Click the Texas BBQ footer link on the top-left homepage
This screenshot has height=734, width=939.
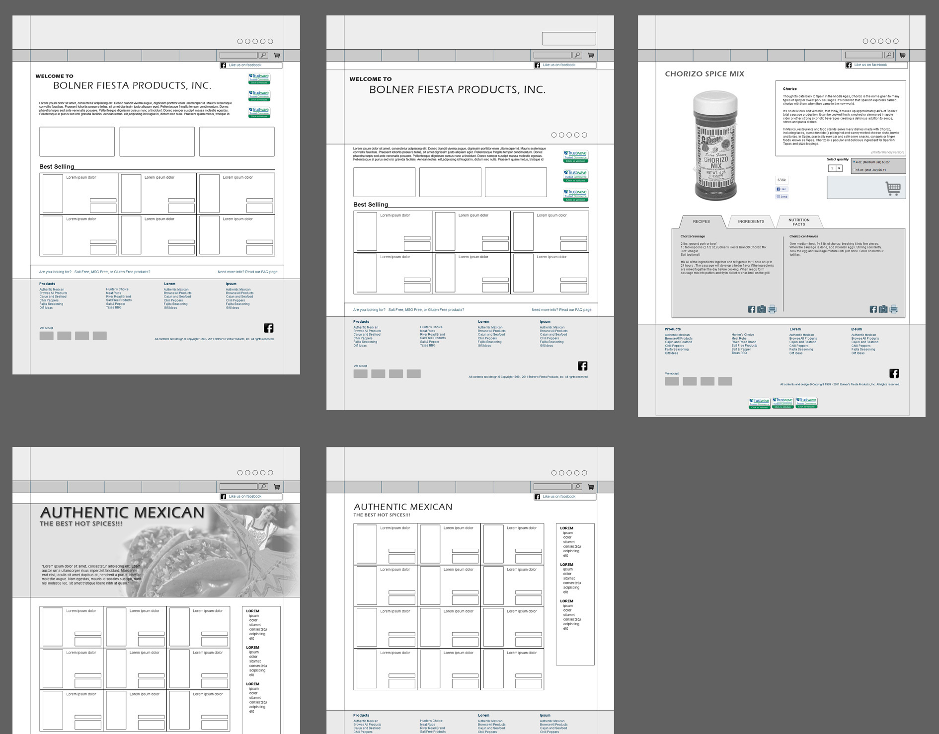113,308
